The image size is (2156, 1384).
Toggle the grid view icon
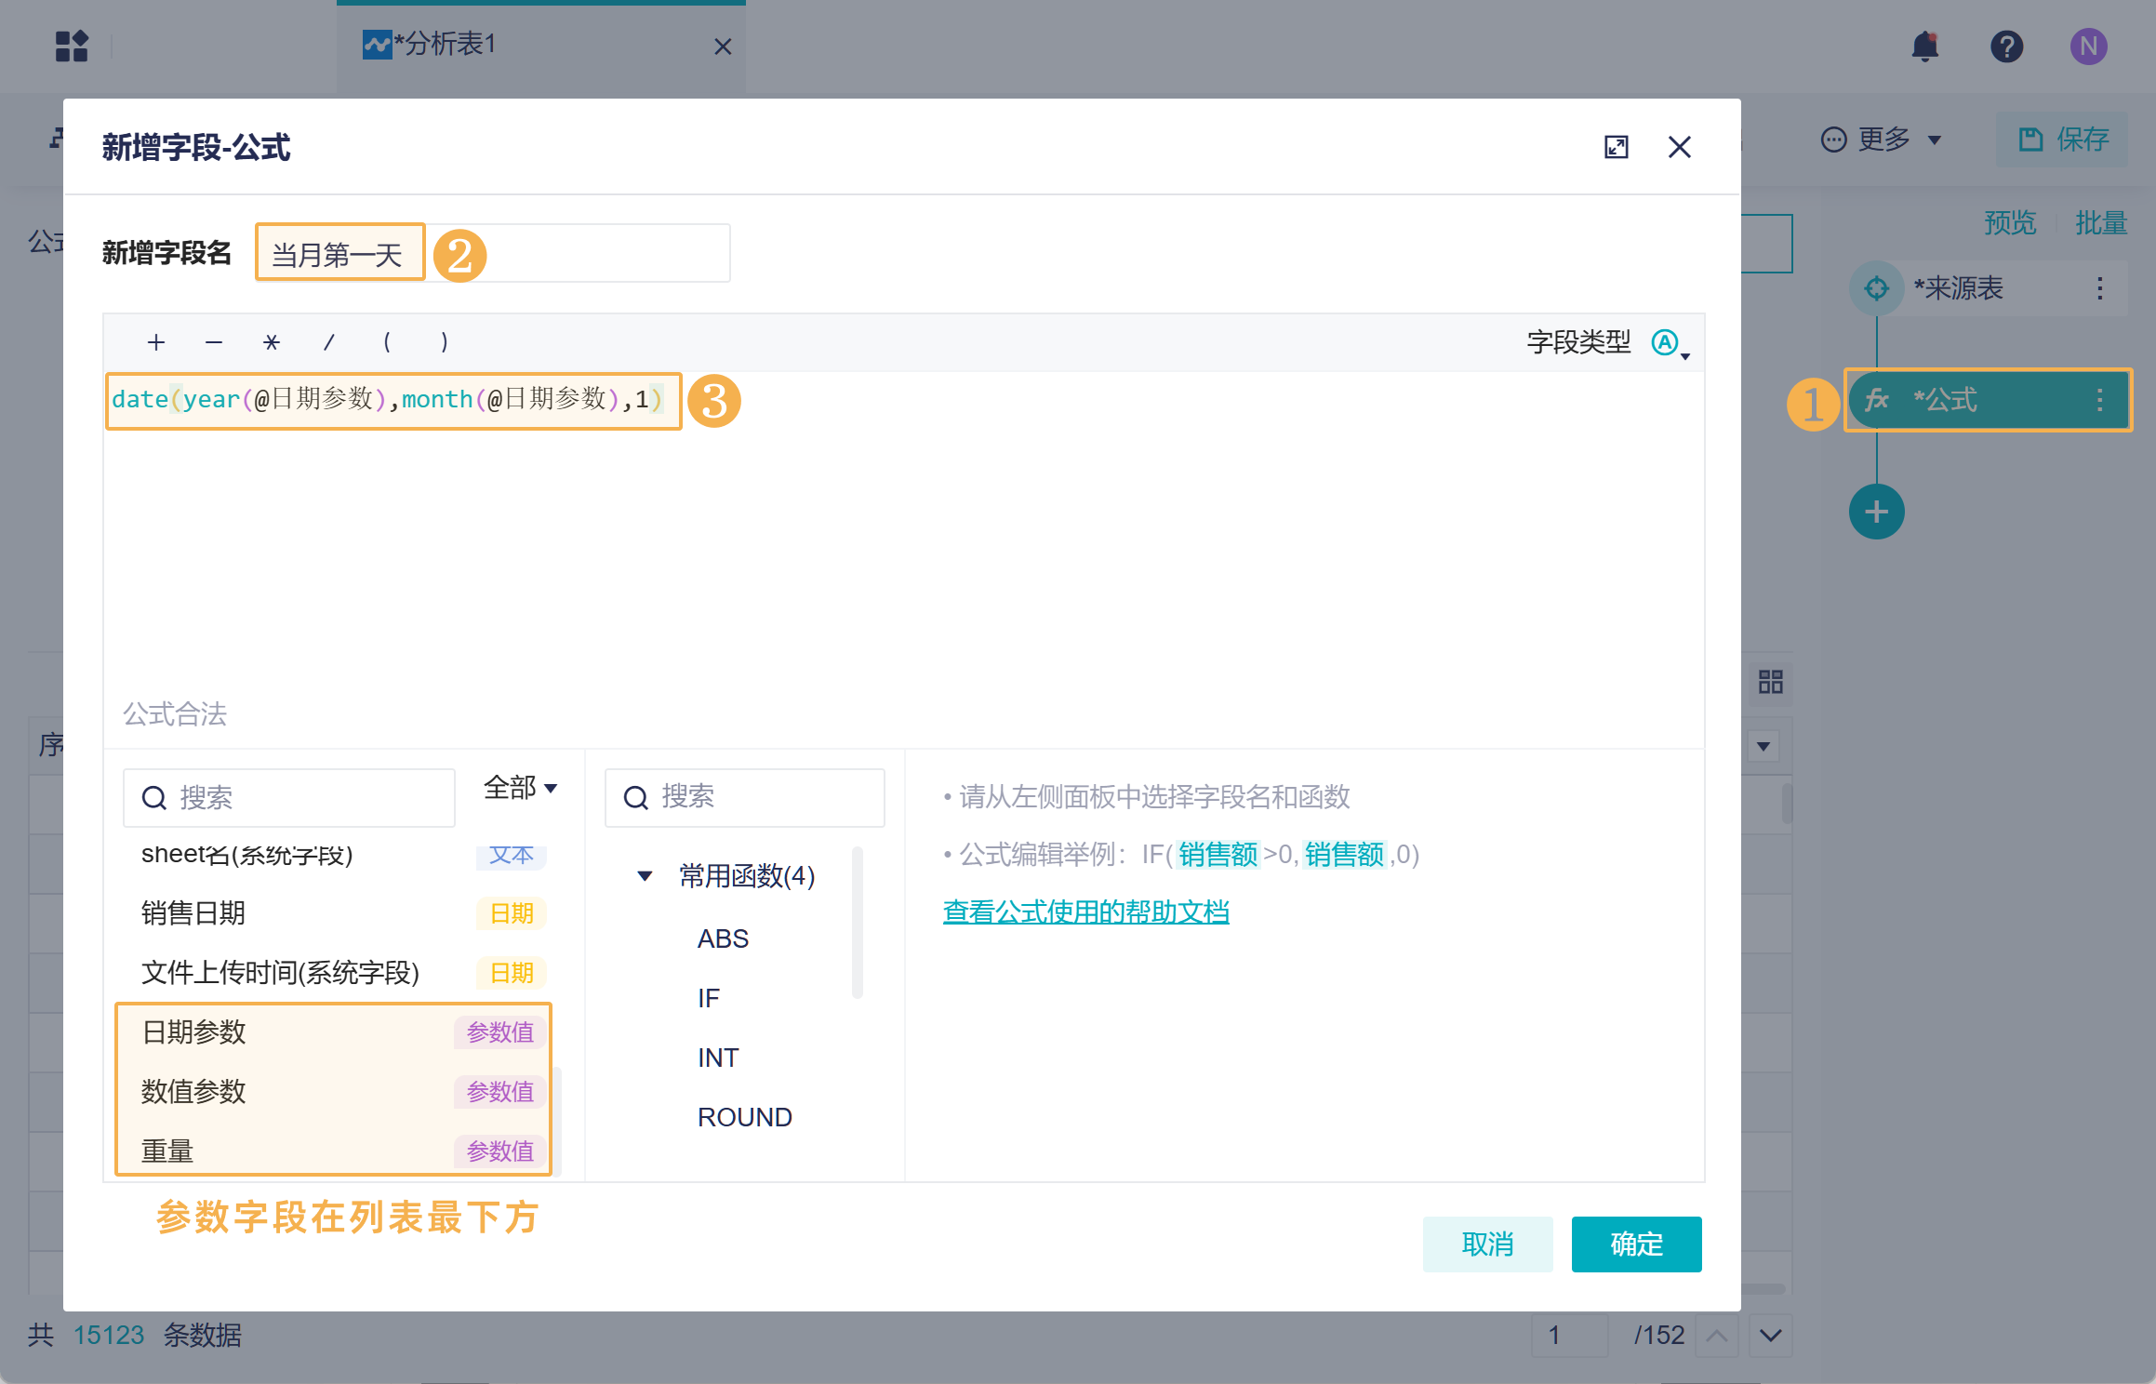click(x=1771, y=682)
